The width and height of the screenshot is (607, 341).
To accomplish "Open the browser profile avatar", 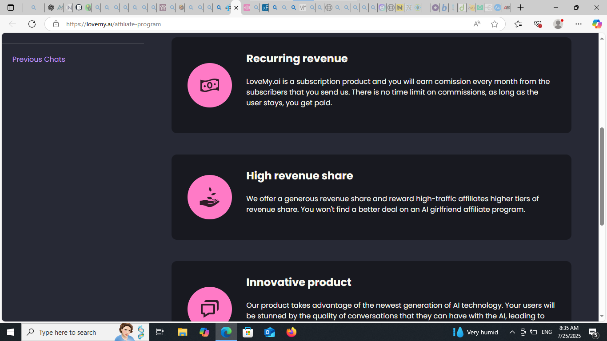I will pyautogui.click(x=558, y=24).
